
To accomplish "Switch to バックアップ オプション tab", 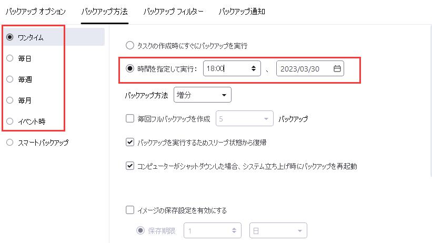I will [x=36, y=11].
